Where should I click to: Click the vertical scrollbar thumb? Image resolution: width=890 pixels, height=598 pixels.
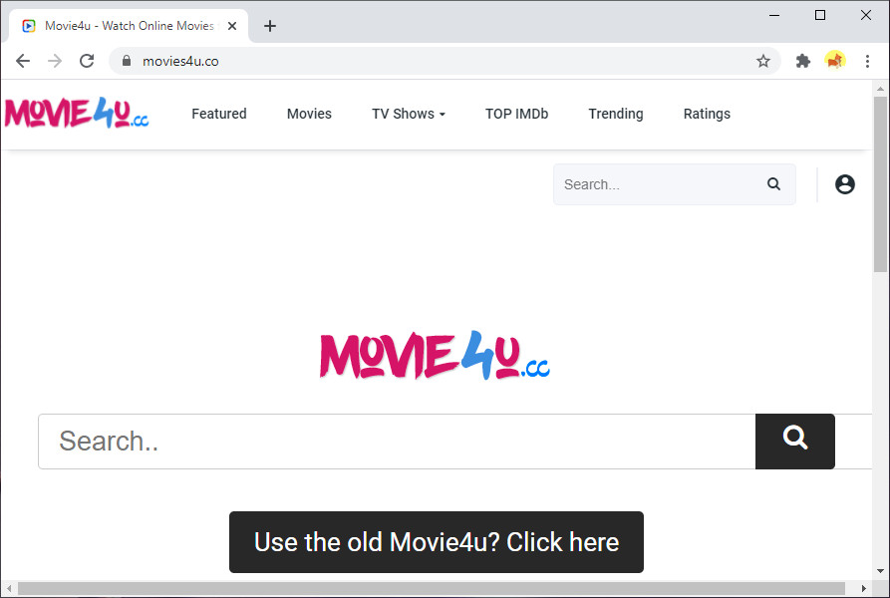[x=880, y=183]
